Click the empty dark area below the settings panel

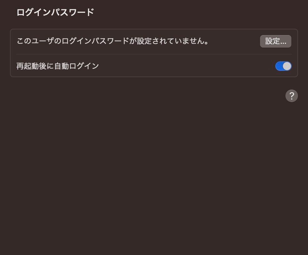point(154,167)
